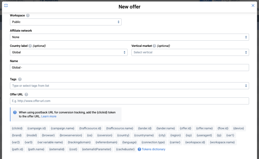Click the Country label help icon

click(x=30, y=46)
